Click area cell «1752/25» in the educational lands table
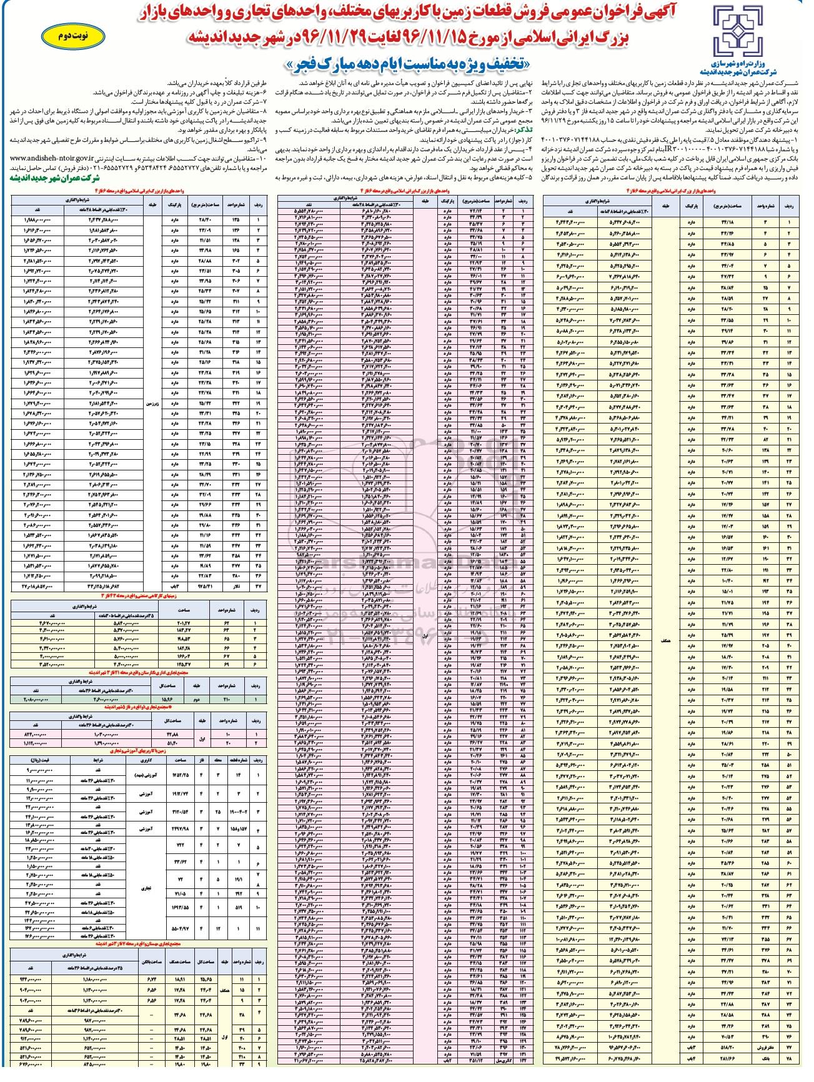814x1082 pixels. (x=181, y=775)
